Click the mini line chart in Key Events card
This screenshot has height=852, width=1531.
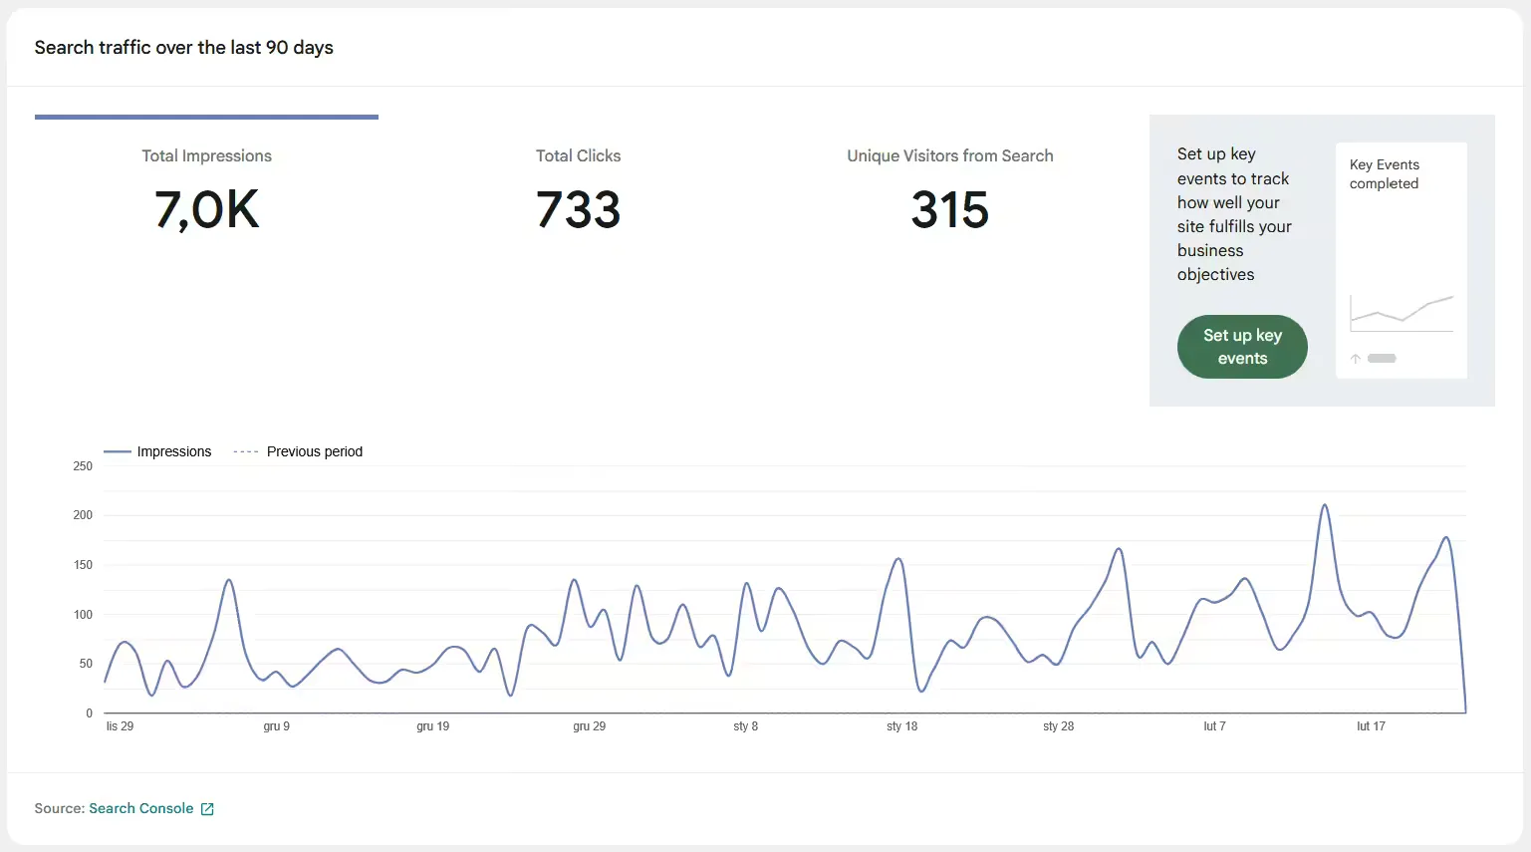(1402, 313)
